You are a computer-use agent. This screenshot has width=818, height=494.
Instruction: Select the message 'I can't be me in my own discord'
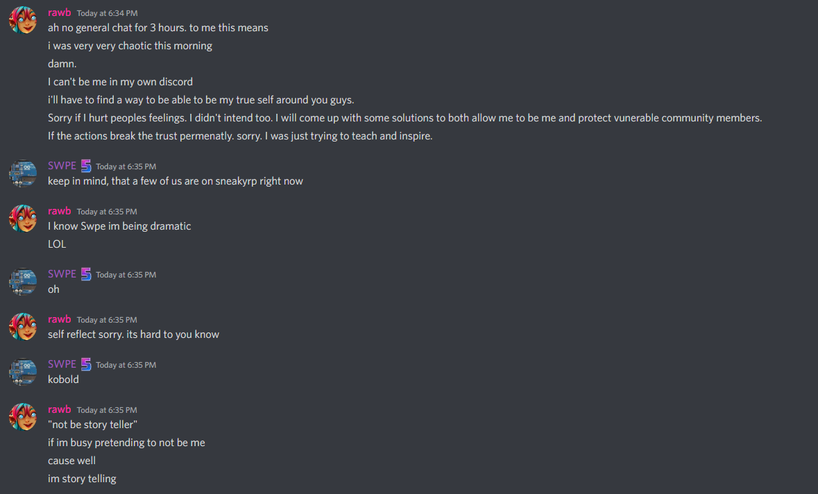point(121,82)
